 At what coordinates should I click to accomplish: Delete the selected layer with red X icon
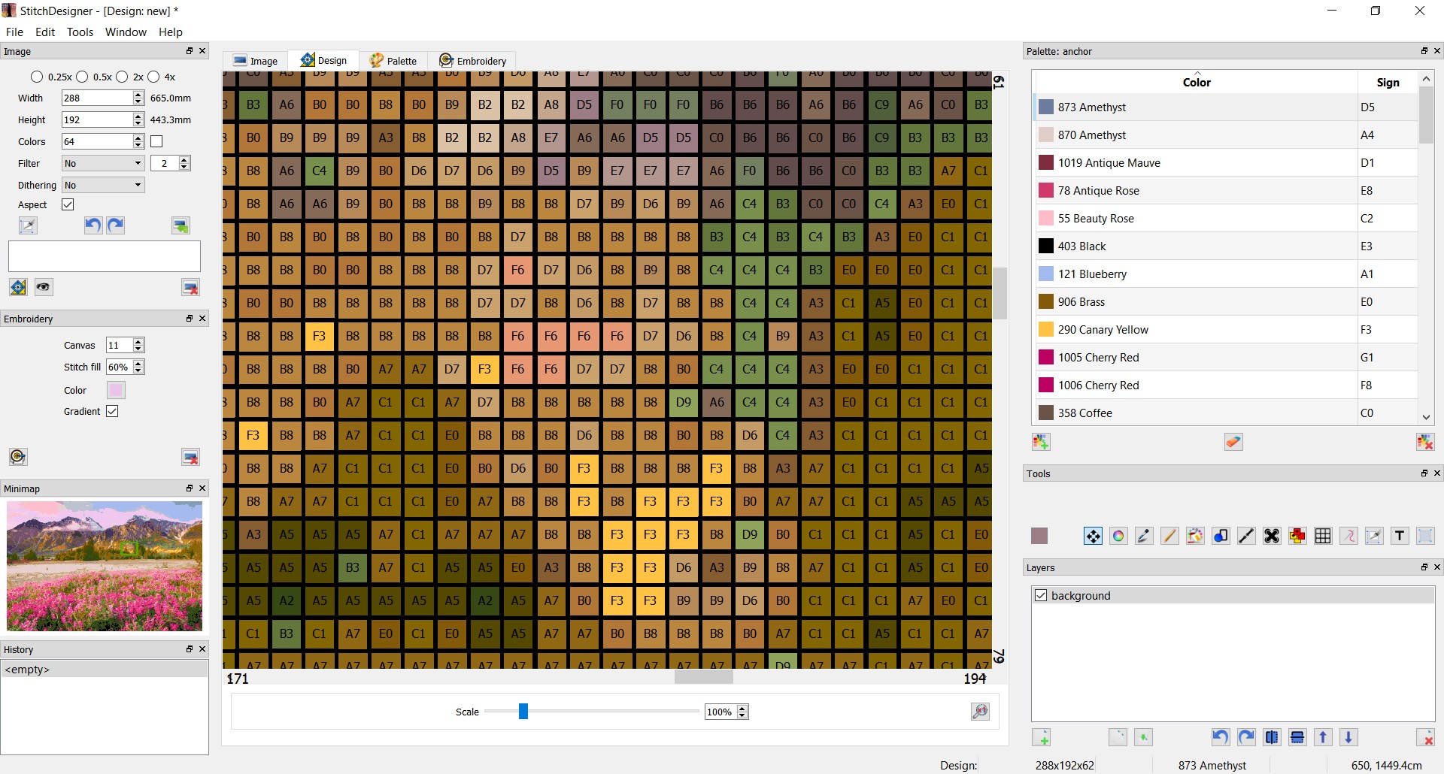1426,737
